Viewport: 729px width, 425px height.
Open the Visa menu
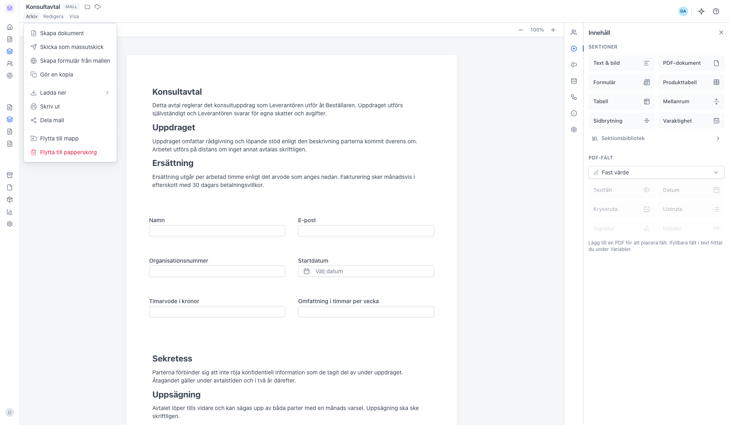pos(74,17)
